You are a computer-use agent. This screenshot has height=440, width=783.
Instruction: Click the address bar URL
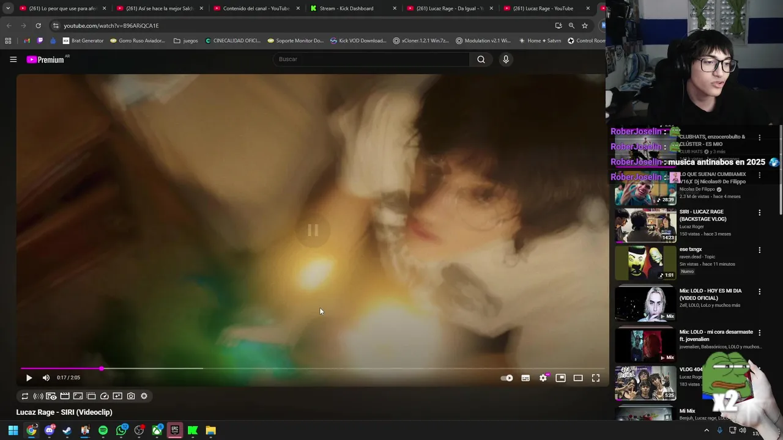(x=111, y=26)
